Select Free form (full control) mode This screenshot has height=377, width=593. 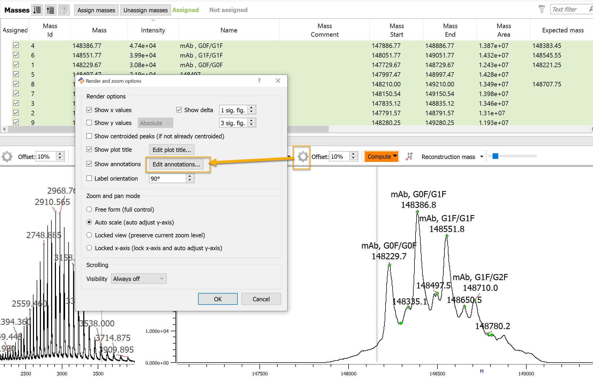coord(89,210)
